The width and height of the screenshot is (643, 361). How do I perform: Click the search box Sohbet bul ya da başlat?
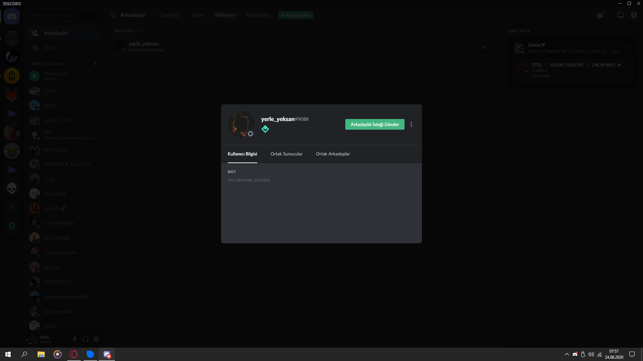pyautogui.click(x=64, y=15)
